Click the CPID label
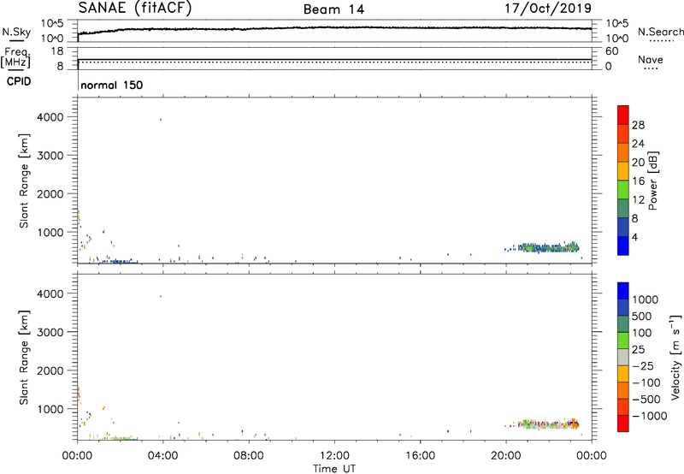 pyautogui.click(x=19, y=81)
